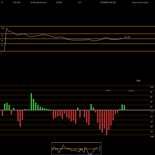Select the RSI current value 53.13
This screenshot has height=155, width=155.
point(127,37)
